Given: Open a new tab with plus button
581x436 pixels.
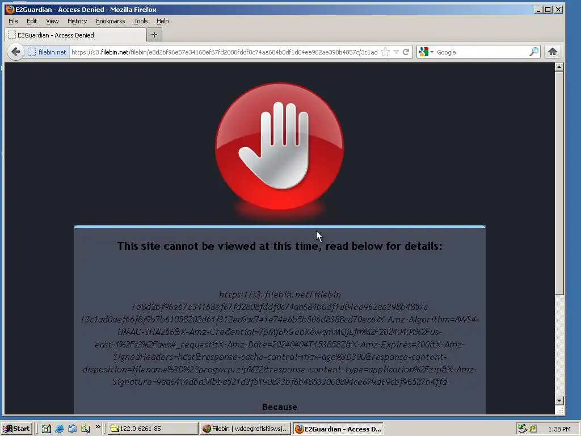Looking at the screenshot, I should pyautogui.click(x=154, y=35).
